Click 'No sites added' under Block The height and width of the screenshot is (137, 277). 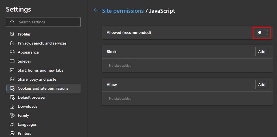tap(120, 65)
